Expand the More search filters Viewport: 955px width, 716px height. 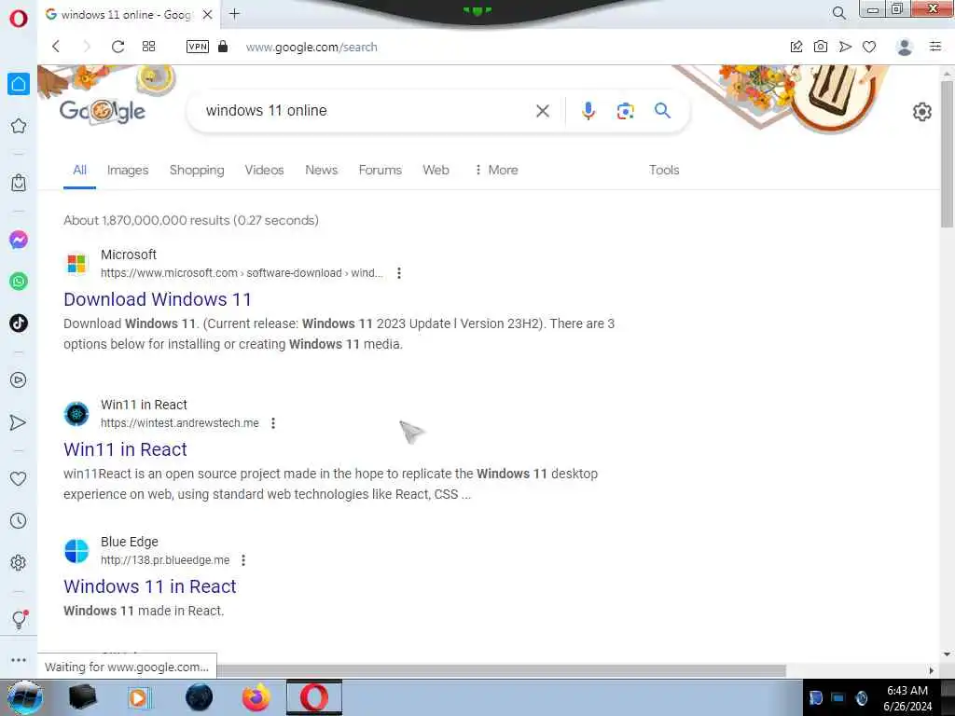(x=496, y=170)
